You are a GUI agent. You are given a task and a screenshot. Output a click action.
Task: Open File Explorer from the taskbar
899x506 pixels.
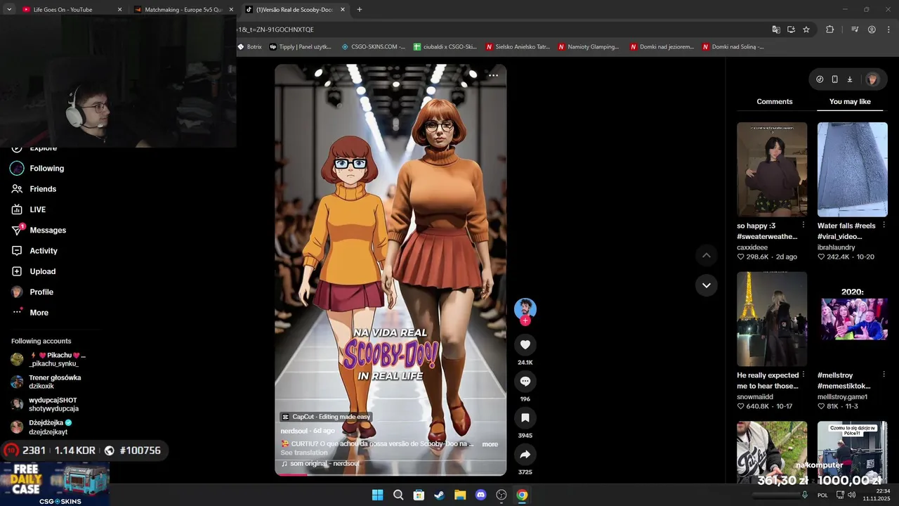click(x=460, y=495)
